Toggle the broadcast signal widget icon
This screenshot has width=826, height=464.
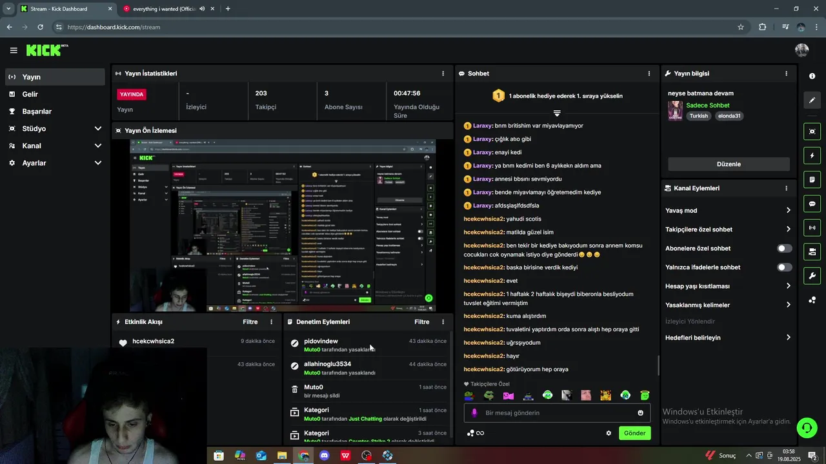click(812, 227)
